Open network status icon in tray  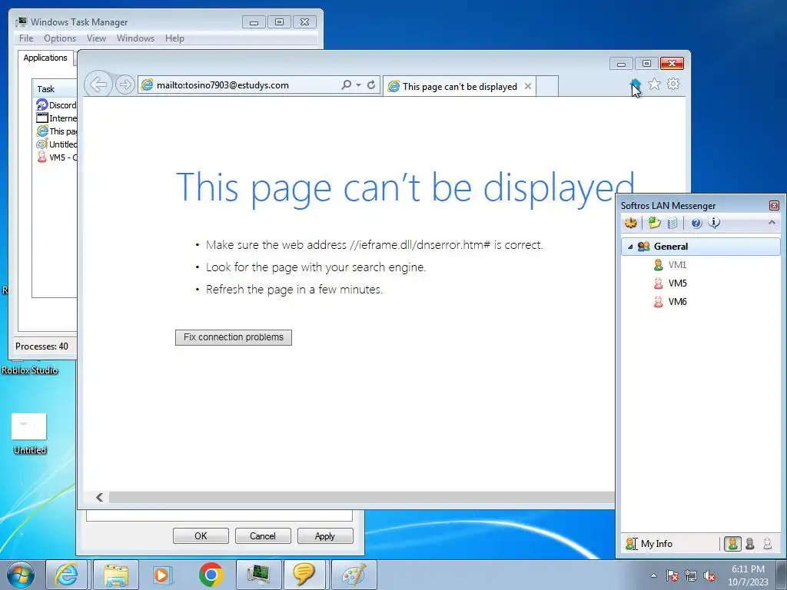(691, 575)
